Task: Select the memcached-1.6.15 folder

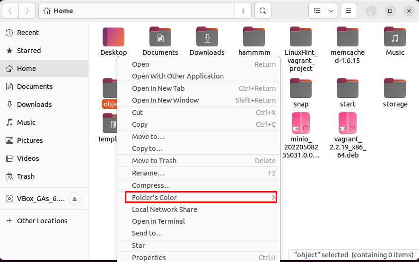Action: [348, 36]
